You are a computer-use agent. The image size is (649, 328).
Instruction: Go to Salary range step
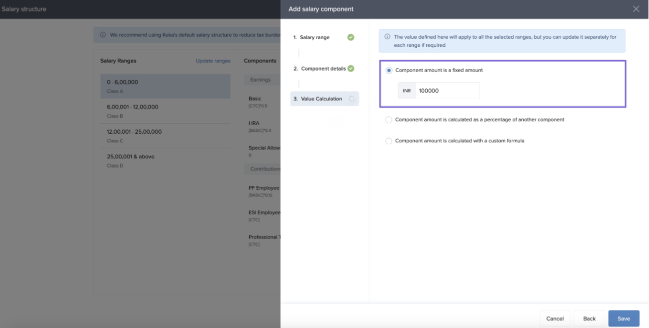315,38
